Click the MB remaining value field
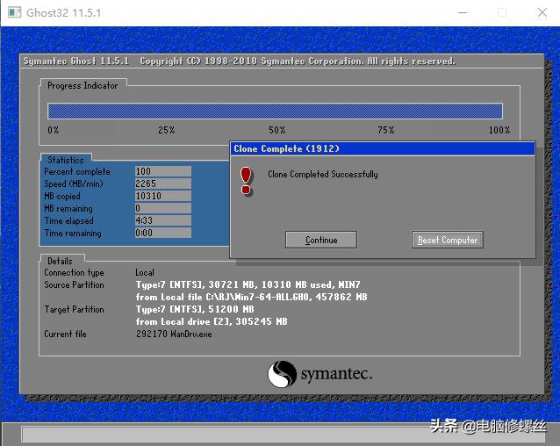The height and width of the screenshot is (446, 560). [162, 209]
